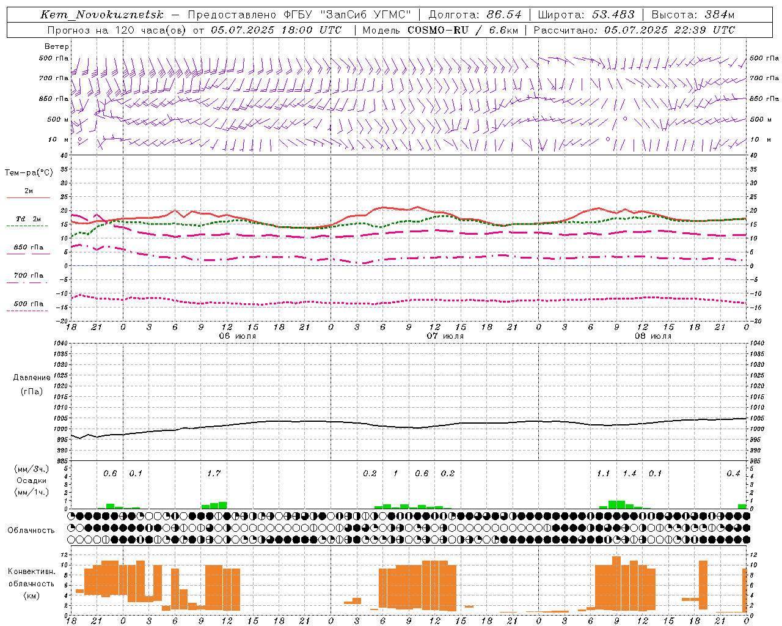Click the 'Осадки' precipitation label
The width and height of the screenshot is (782, 626).
pos(32,481)
